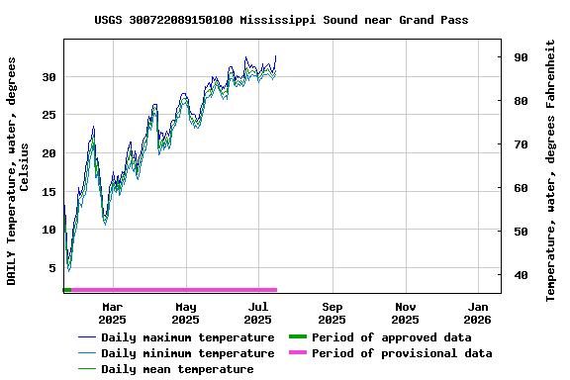
Task: Click the 'Mar 2025' x-axis label
Action: pyautogui.click(x=113, y=313)
